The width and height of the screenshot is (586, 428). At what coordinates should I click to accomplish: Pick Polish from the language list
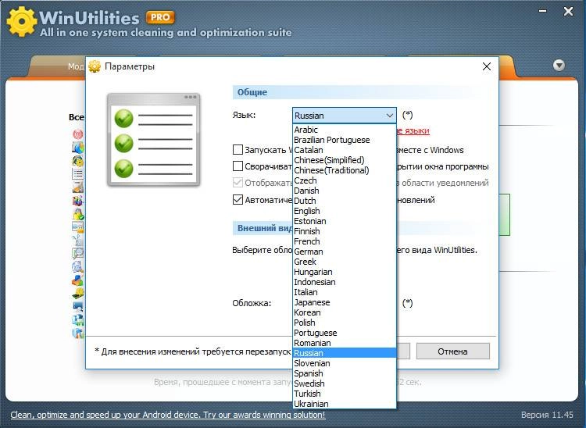(345, 323)
